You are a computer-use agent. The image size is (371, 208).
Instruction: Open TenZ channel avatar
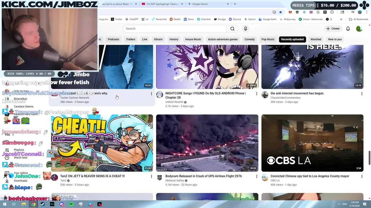(x=54, y=177)
